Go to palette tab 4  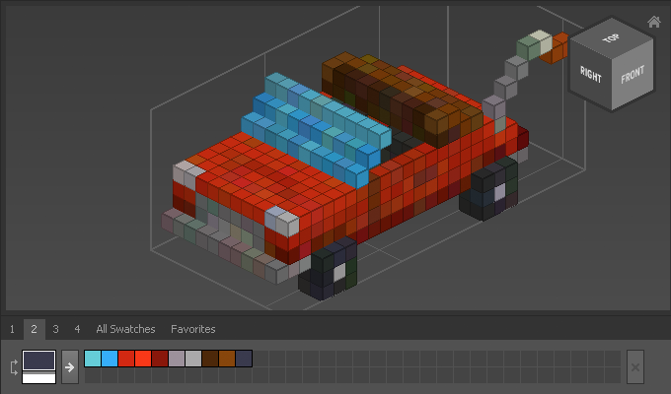tap(77, 329)
